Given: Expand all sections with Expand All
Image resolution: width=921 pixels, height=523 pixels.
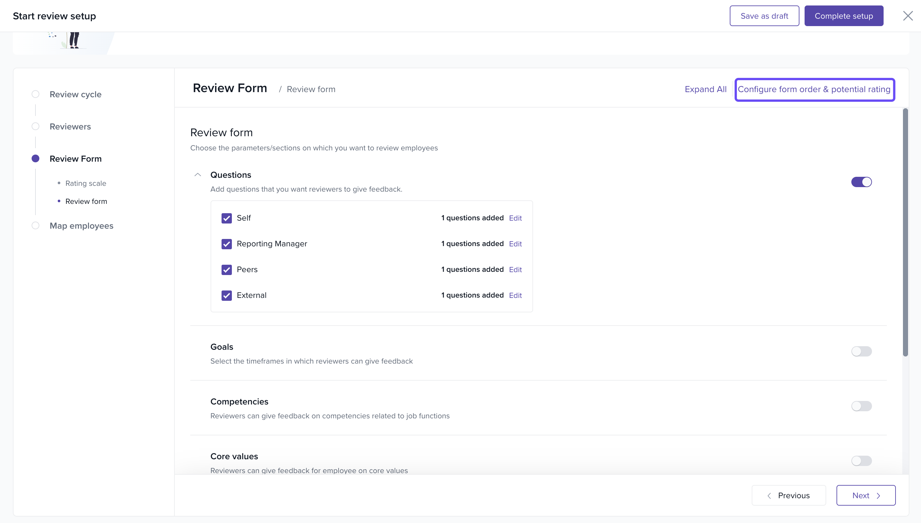Looking at the screenshot, I should (x=705, y=89).
